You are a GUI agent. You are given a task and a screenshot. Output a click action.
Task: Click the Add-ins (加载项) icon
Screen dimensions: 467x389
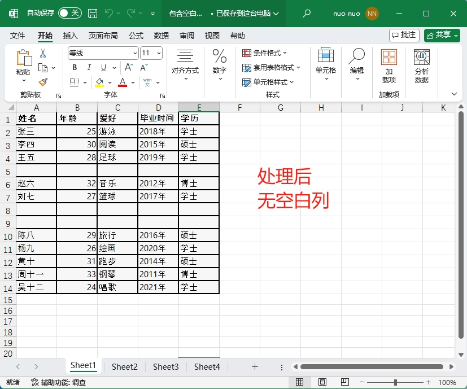pyautogui.click(x=389, y=65)
